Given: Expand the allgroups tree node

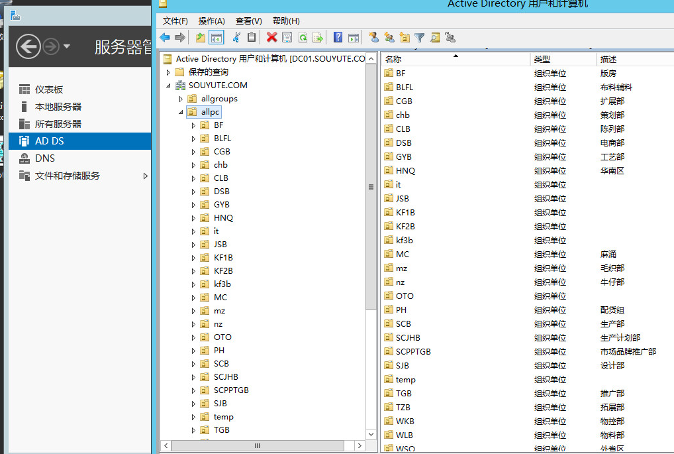Looking at the screenshot, I should tap(181, 99).
